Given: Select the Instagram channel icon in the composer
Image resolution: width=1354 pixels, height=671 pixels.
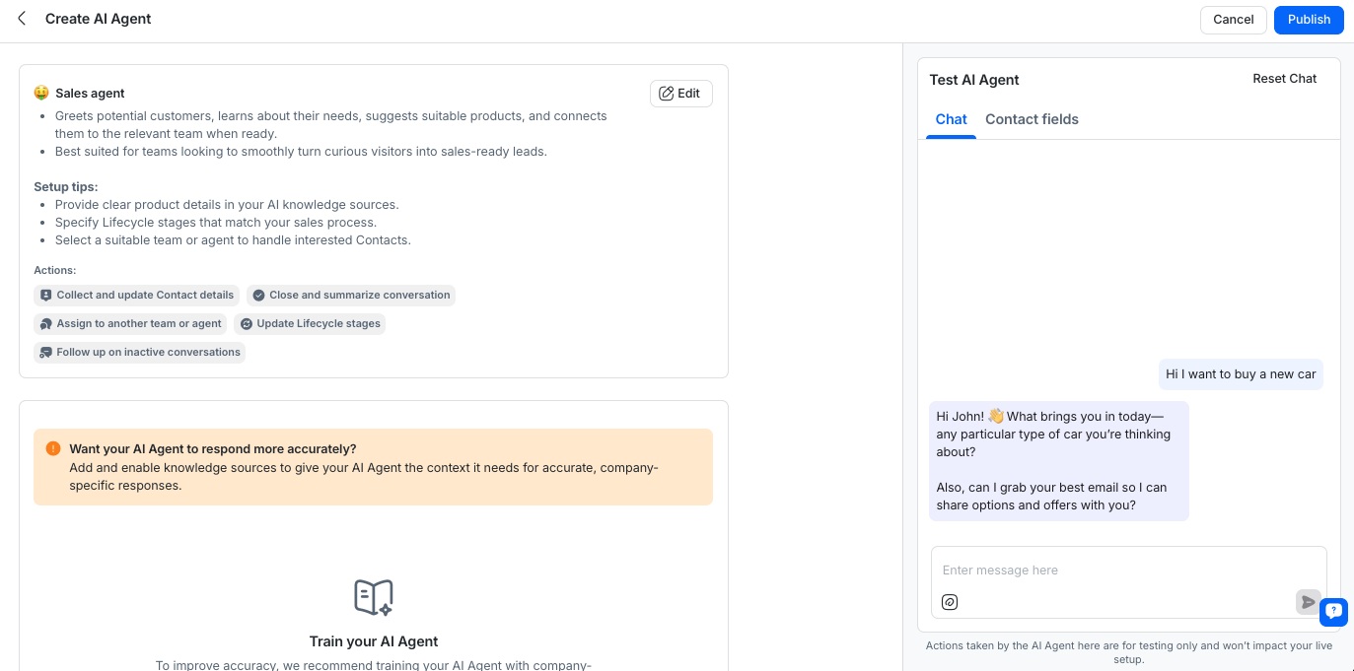Looking at the screenshot, I should tap(949, 601).
